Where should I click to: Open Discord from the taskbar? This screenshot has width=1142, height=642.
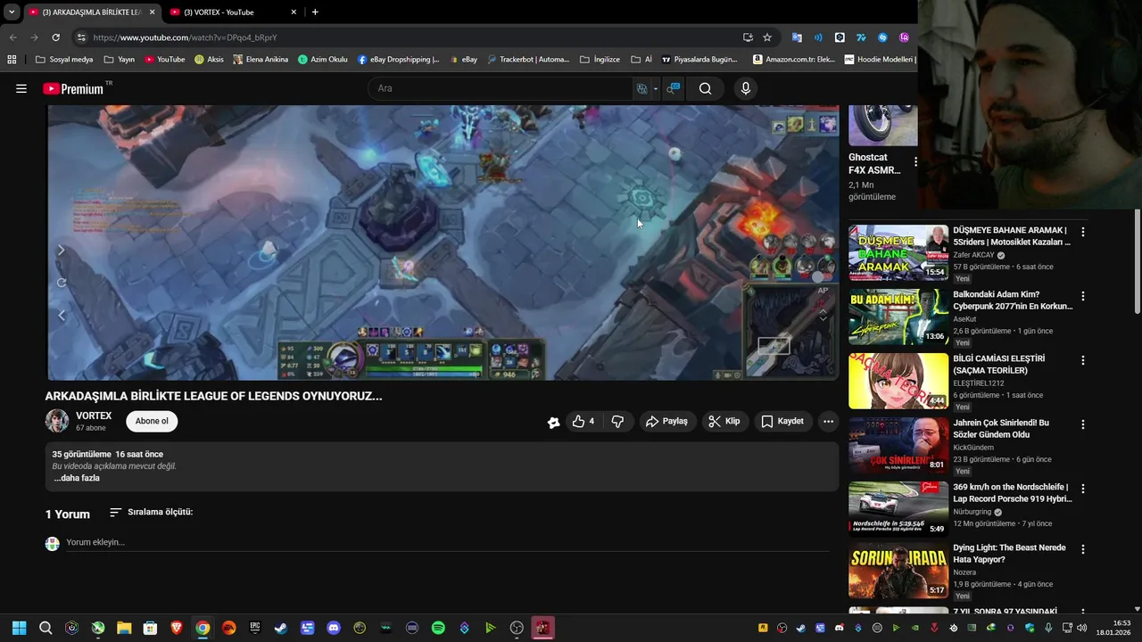(x=334, y=628)
